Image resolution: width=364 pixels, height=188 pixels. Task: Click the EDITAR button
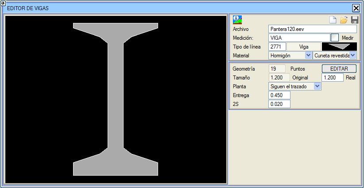tap(339, 69)
